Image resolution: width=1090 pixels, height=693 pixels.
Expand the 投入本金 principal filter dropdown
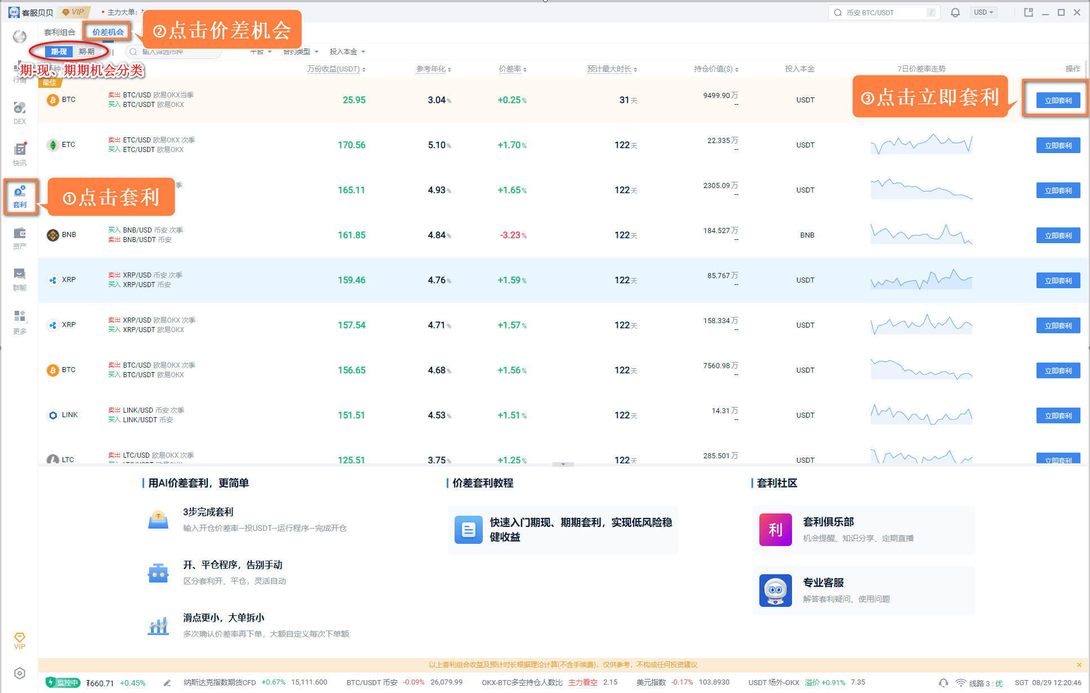tap(348, 52)
